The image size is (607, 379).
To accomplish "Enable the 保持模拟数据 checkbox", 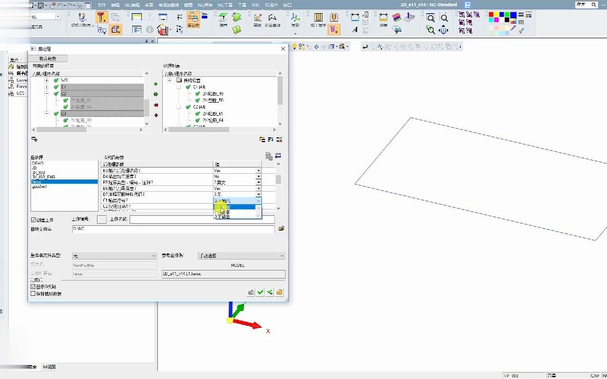I will [33, 294].
